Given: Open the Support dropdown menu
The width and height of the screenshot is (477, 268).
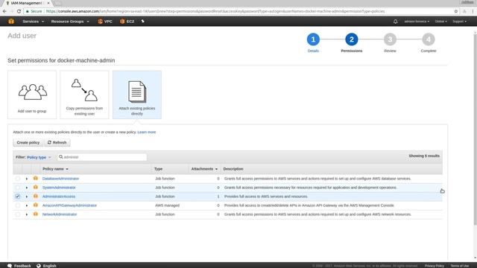Looking at the screenshot, I should (459, 22).
